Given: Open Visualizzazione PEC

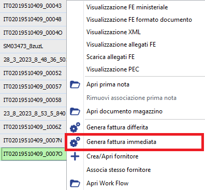Looking at the screenshot, I should click(113, 69).
